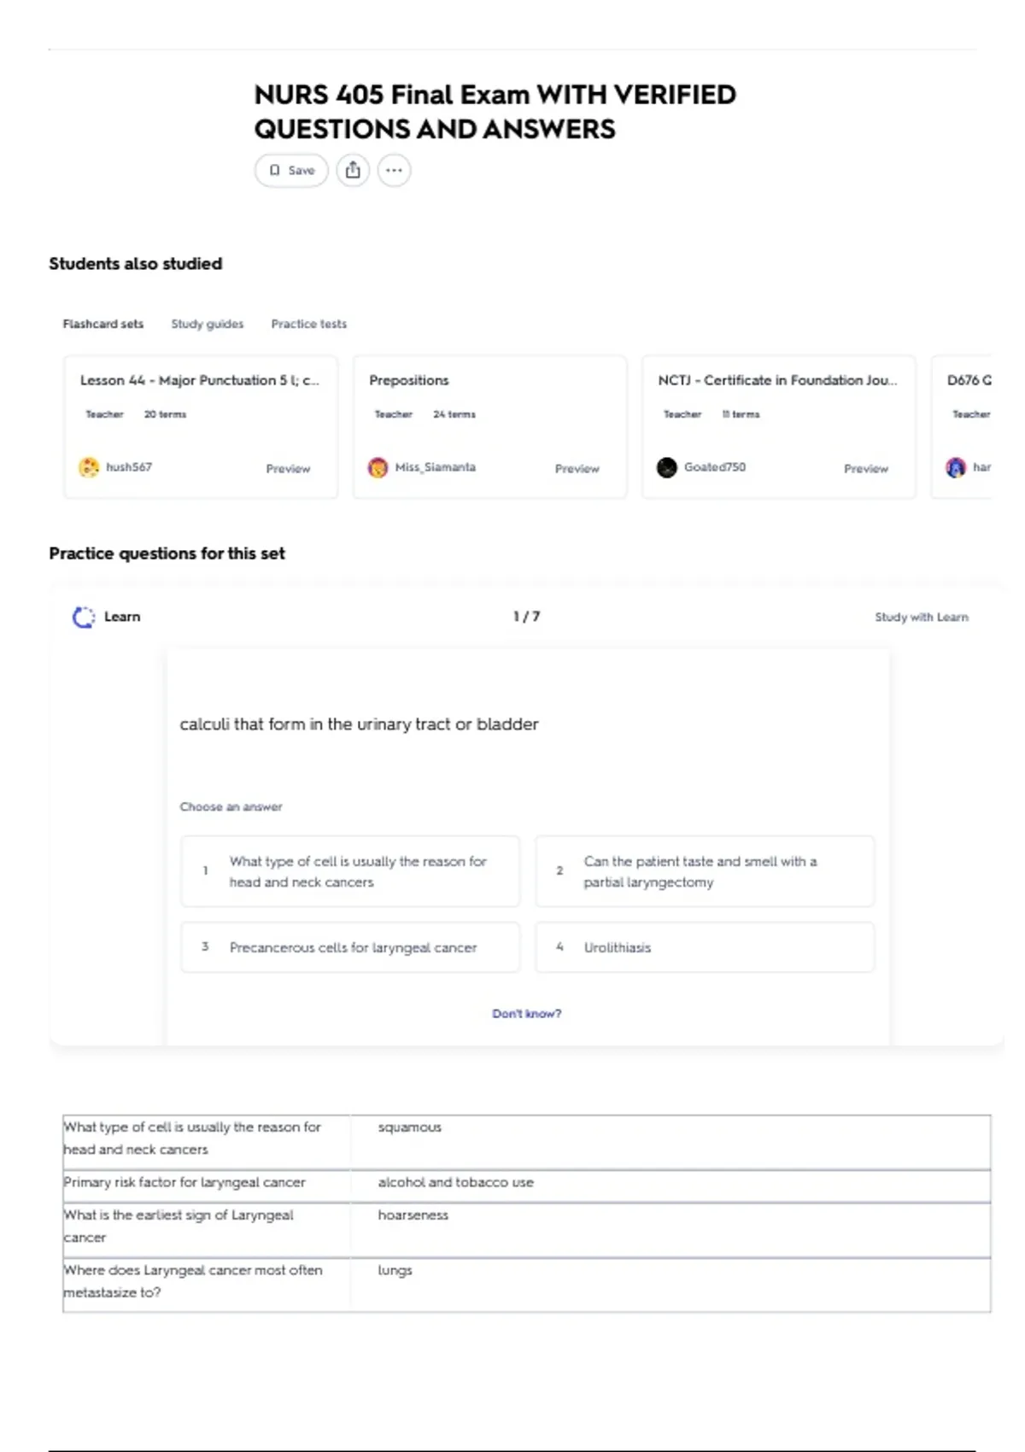1025x1452 pixels.
Task: Save this flashcard set
Action: (x=291, y=170)
